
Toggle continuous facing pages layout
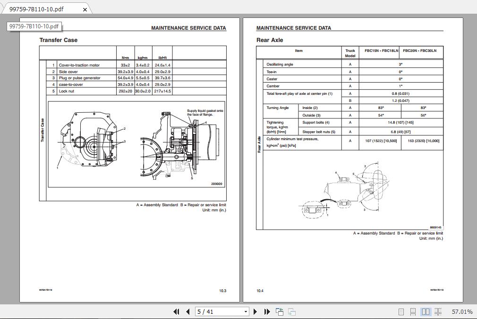tap(438, 311)
